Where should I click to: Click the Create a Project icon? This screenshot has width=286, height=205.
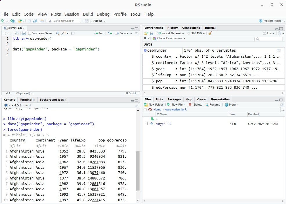pyautogui.click(x=12, y=21)
